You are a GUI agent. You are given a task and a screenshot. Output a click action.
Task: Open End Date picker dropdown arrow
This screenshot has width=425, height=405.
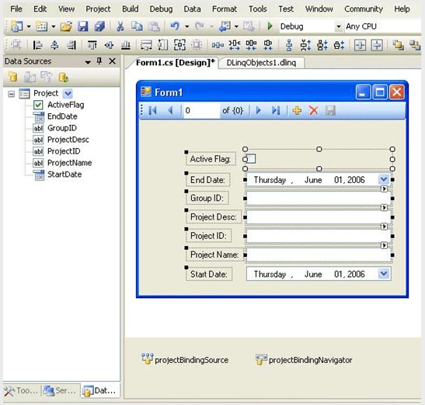pos(384,179)
